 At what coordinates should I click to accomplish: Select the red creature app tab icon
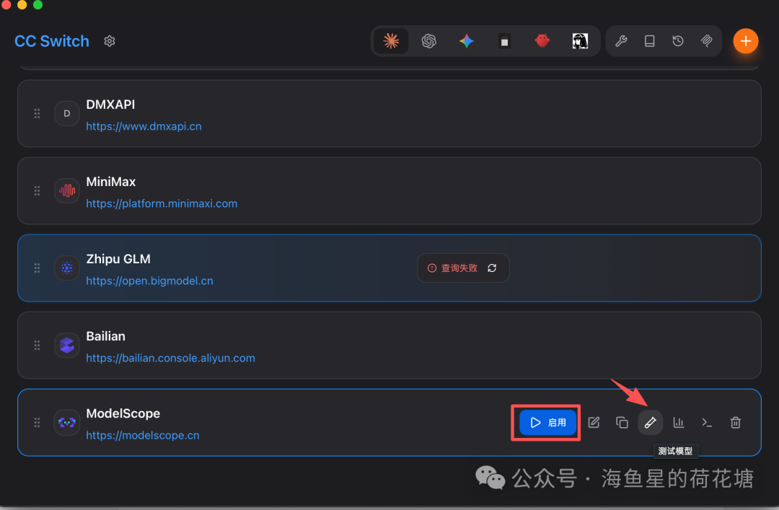(542, 41)
